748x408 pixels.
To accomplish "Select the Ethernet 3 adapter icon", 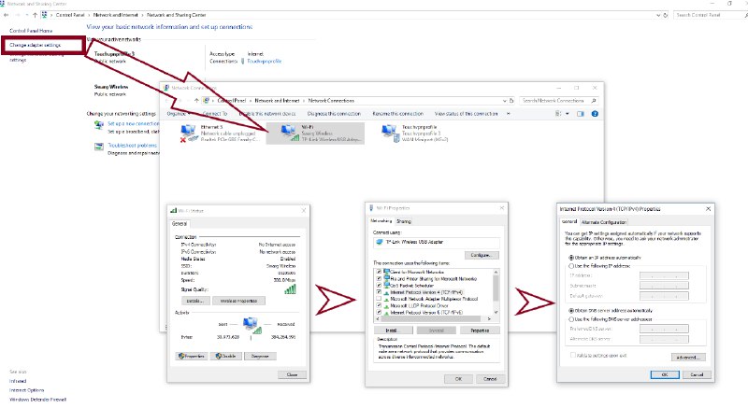I will point(187,132).
